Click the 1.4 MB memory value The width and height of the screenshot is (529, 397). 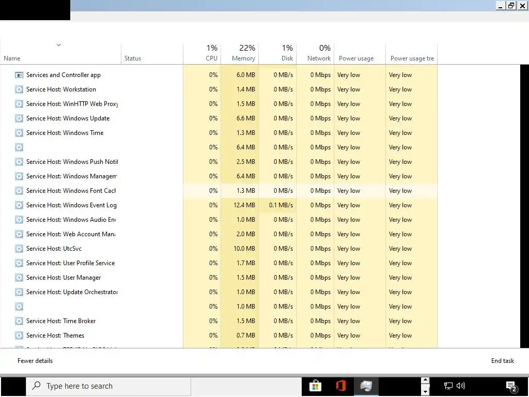pos(245,89)
